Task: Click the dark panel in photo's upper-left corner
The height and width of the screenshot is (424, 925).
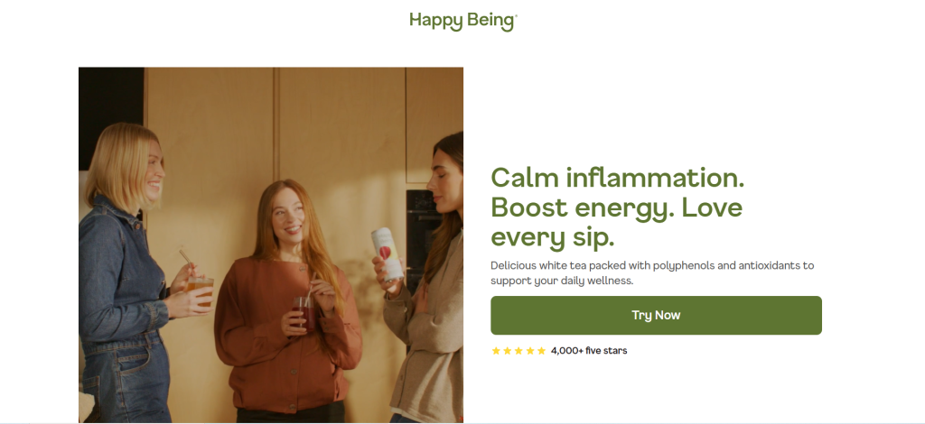Action: pyautogui.click(x=111, y=118)
